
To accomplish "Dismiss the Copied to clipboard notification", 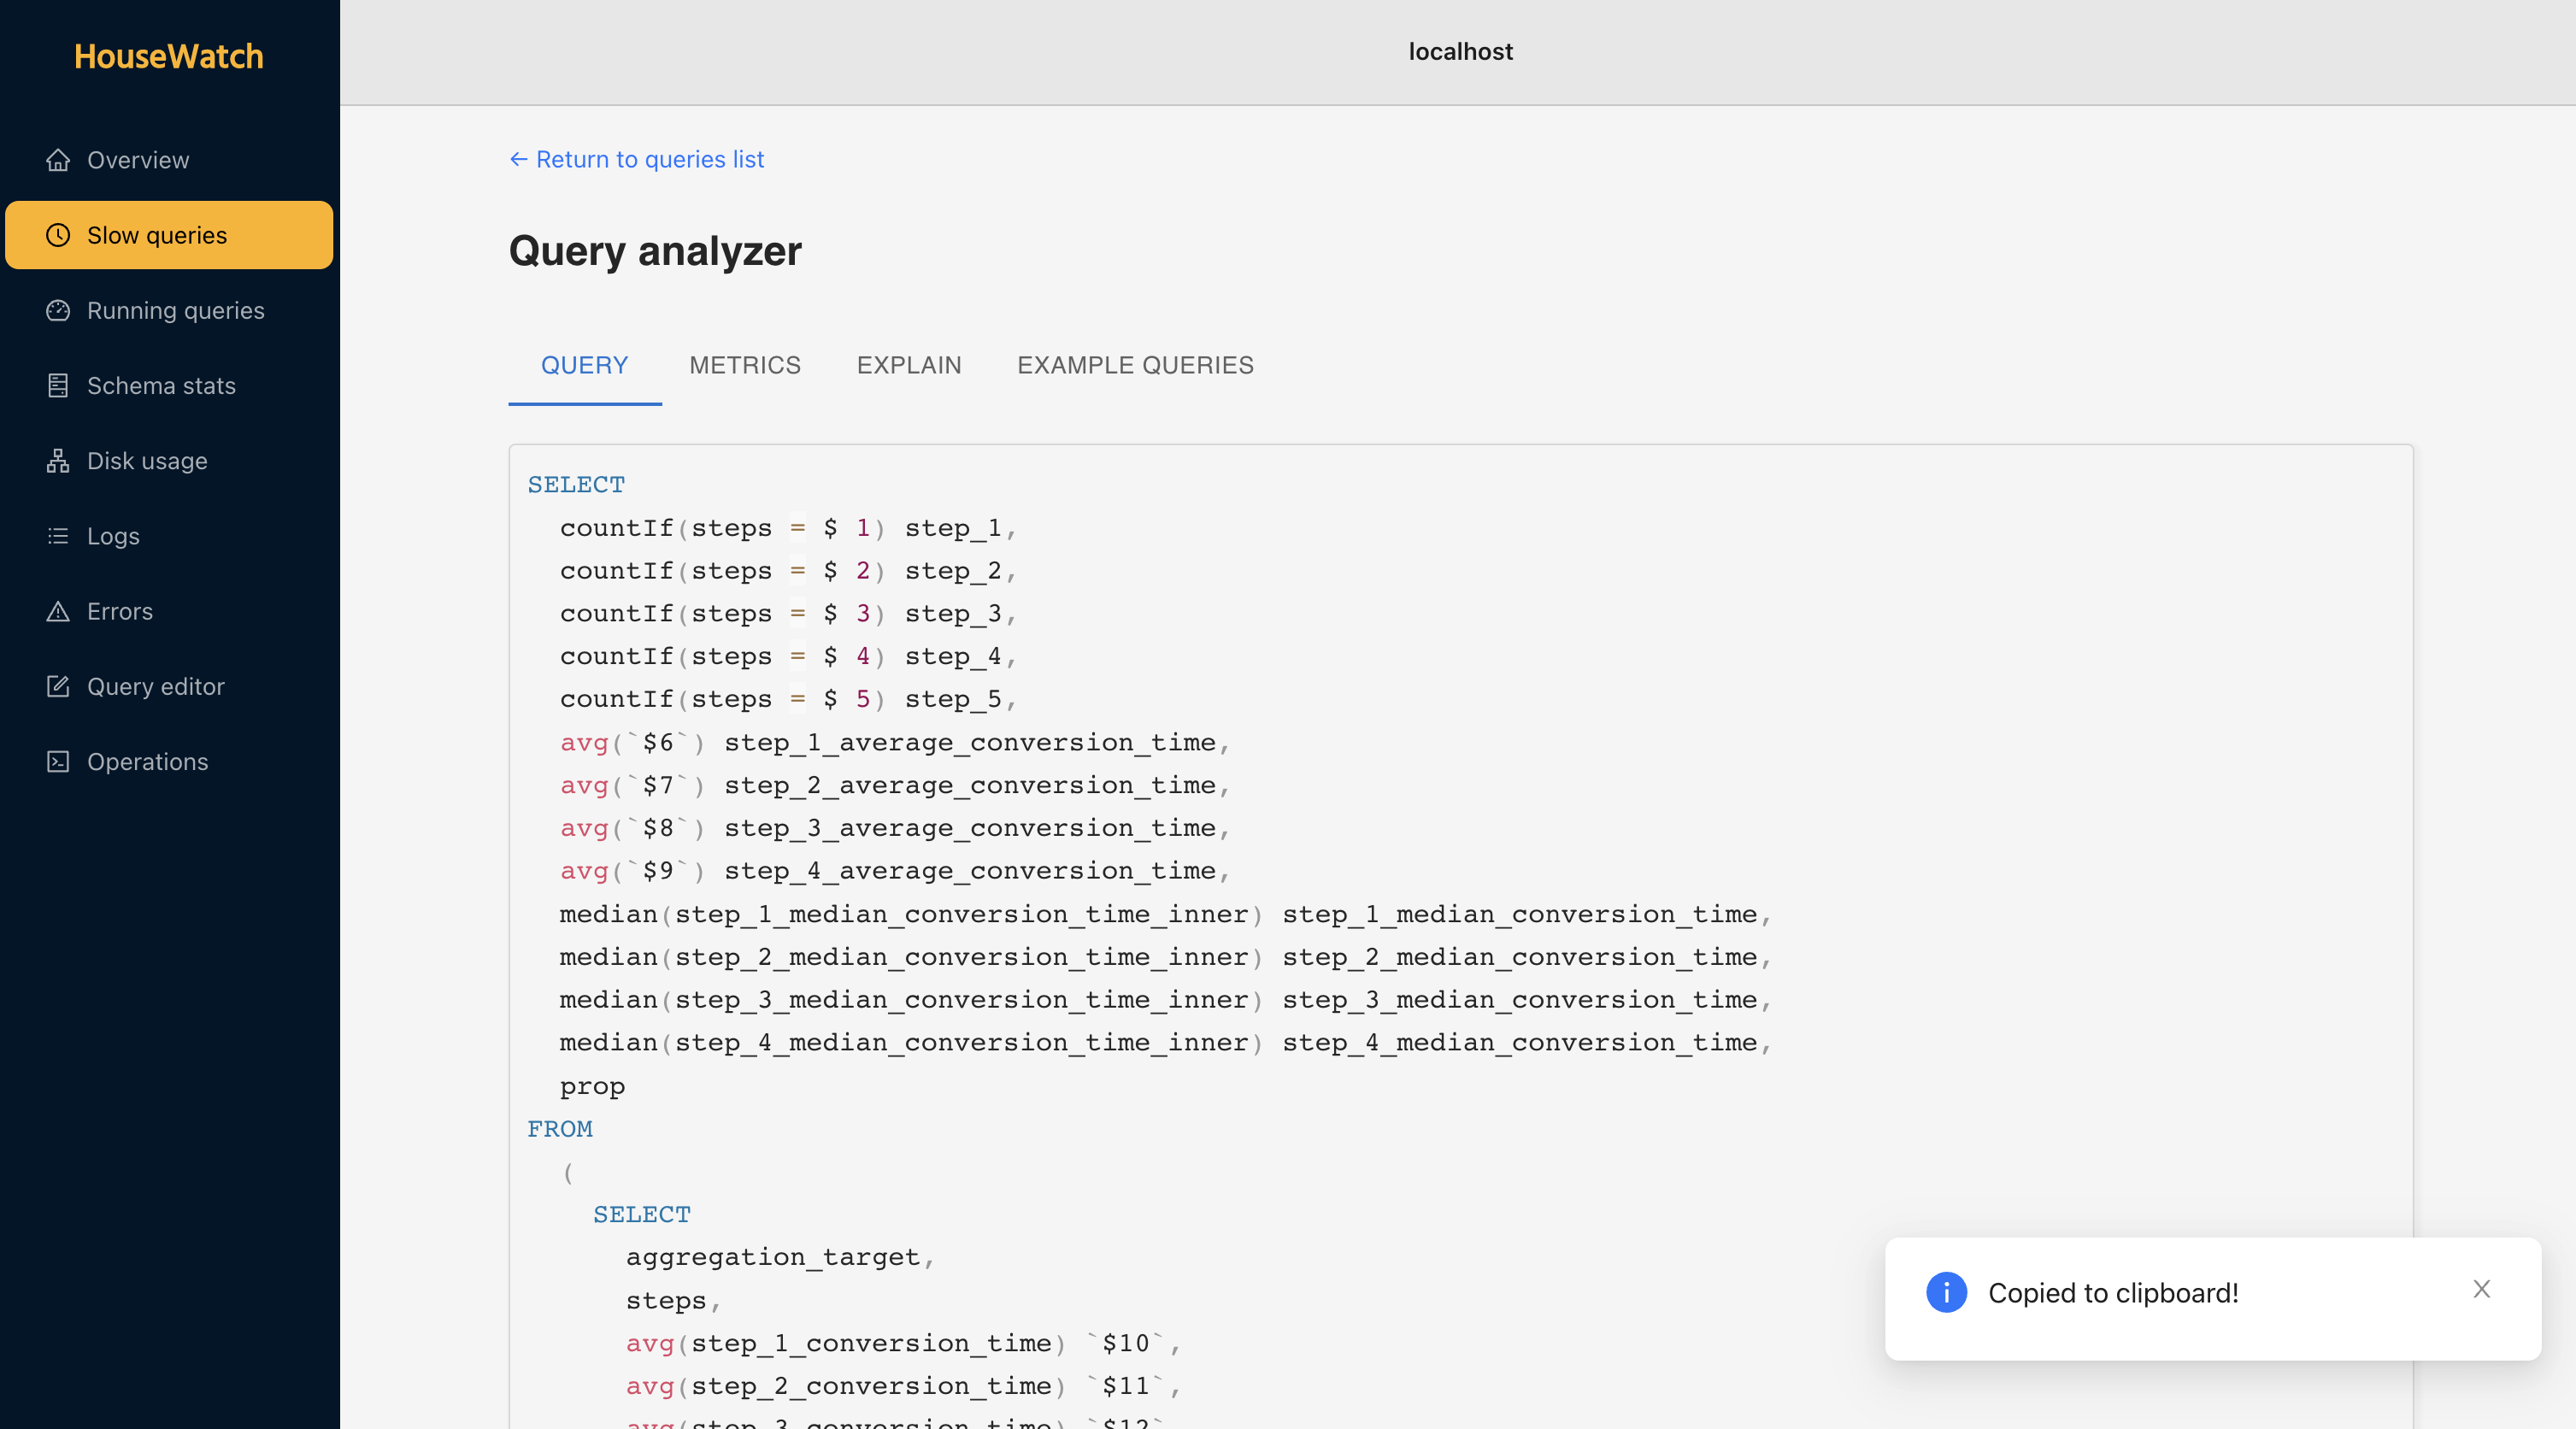I will (2481, 1289).
